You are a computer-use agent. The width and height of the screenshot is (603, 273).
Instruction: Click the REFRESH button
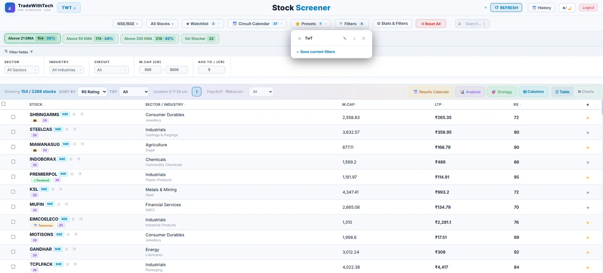506,8
